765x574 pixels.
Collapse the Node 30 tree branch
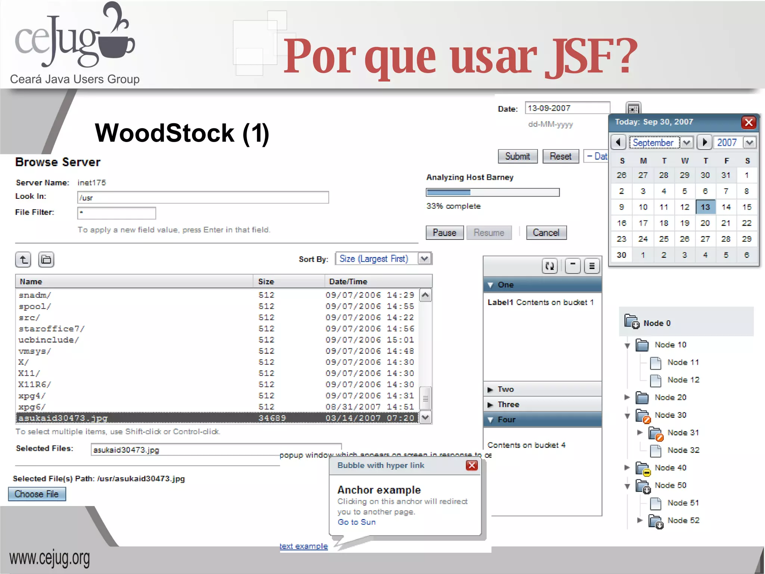coord(627,416)
